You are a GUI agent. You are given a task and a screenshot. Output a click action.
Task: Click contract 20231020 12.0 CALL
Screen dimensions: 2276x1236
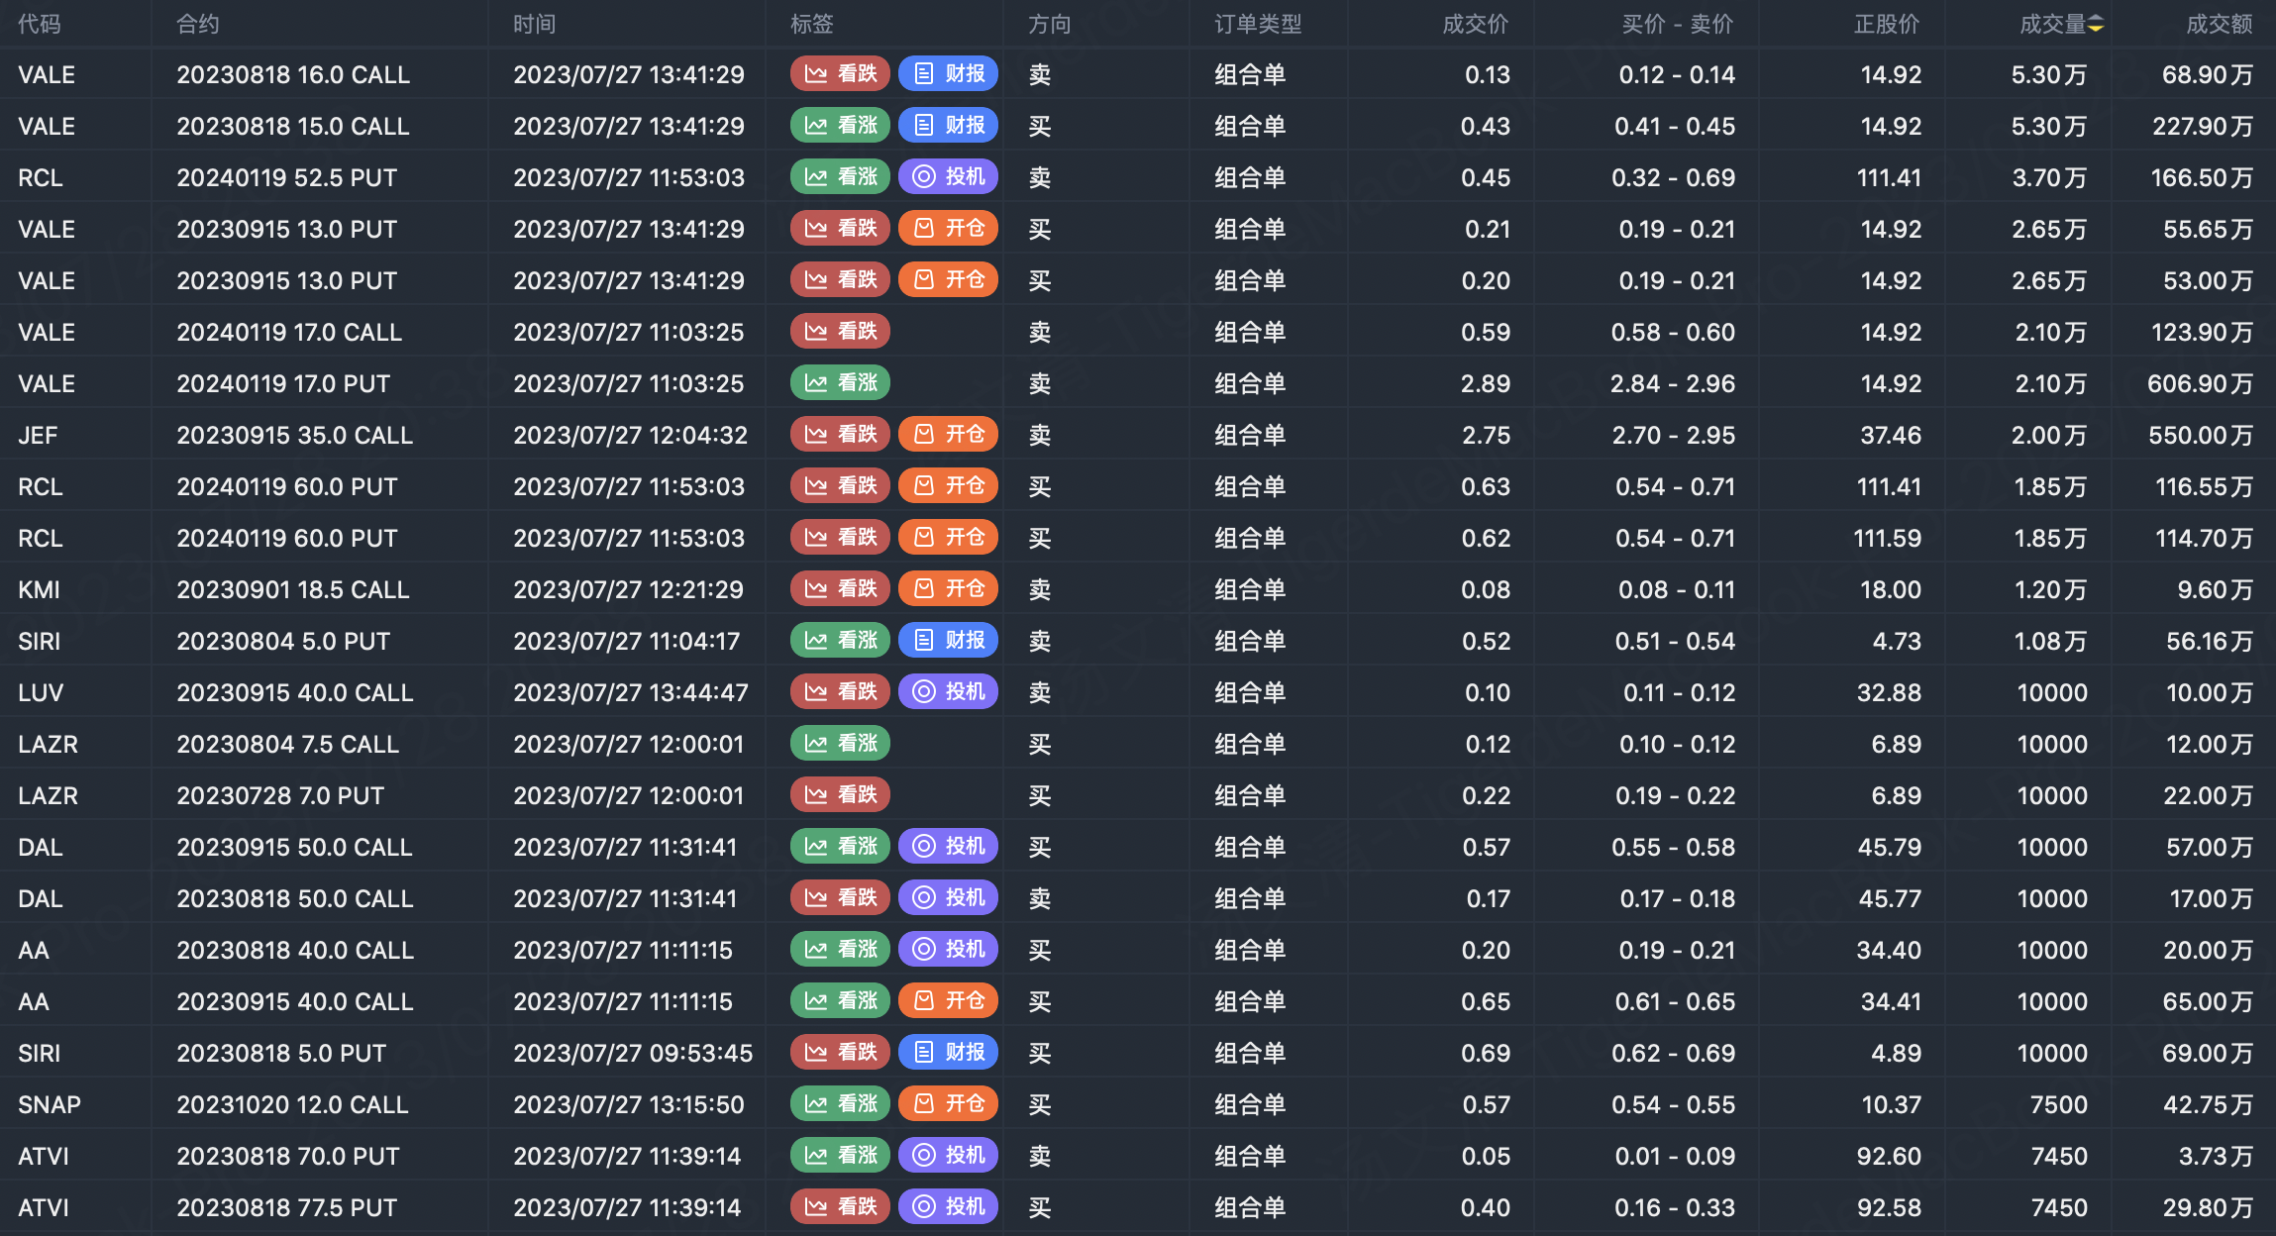[292, 1105]
